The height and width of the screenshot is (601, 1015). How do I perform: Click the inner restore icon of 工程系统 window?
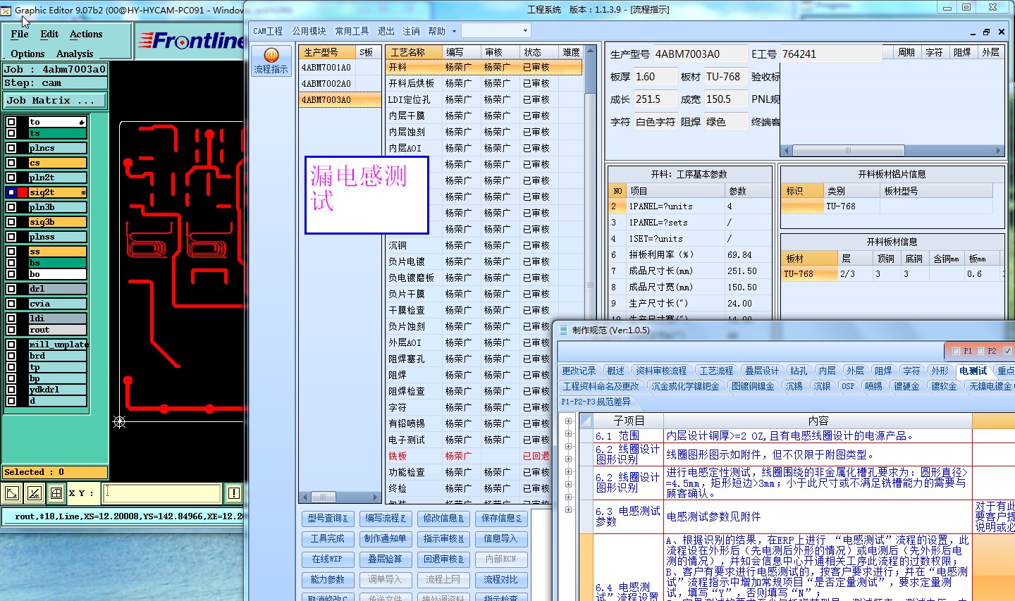986,32
